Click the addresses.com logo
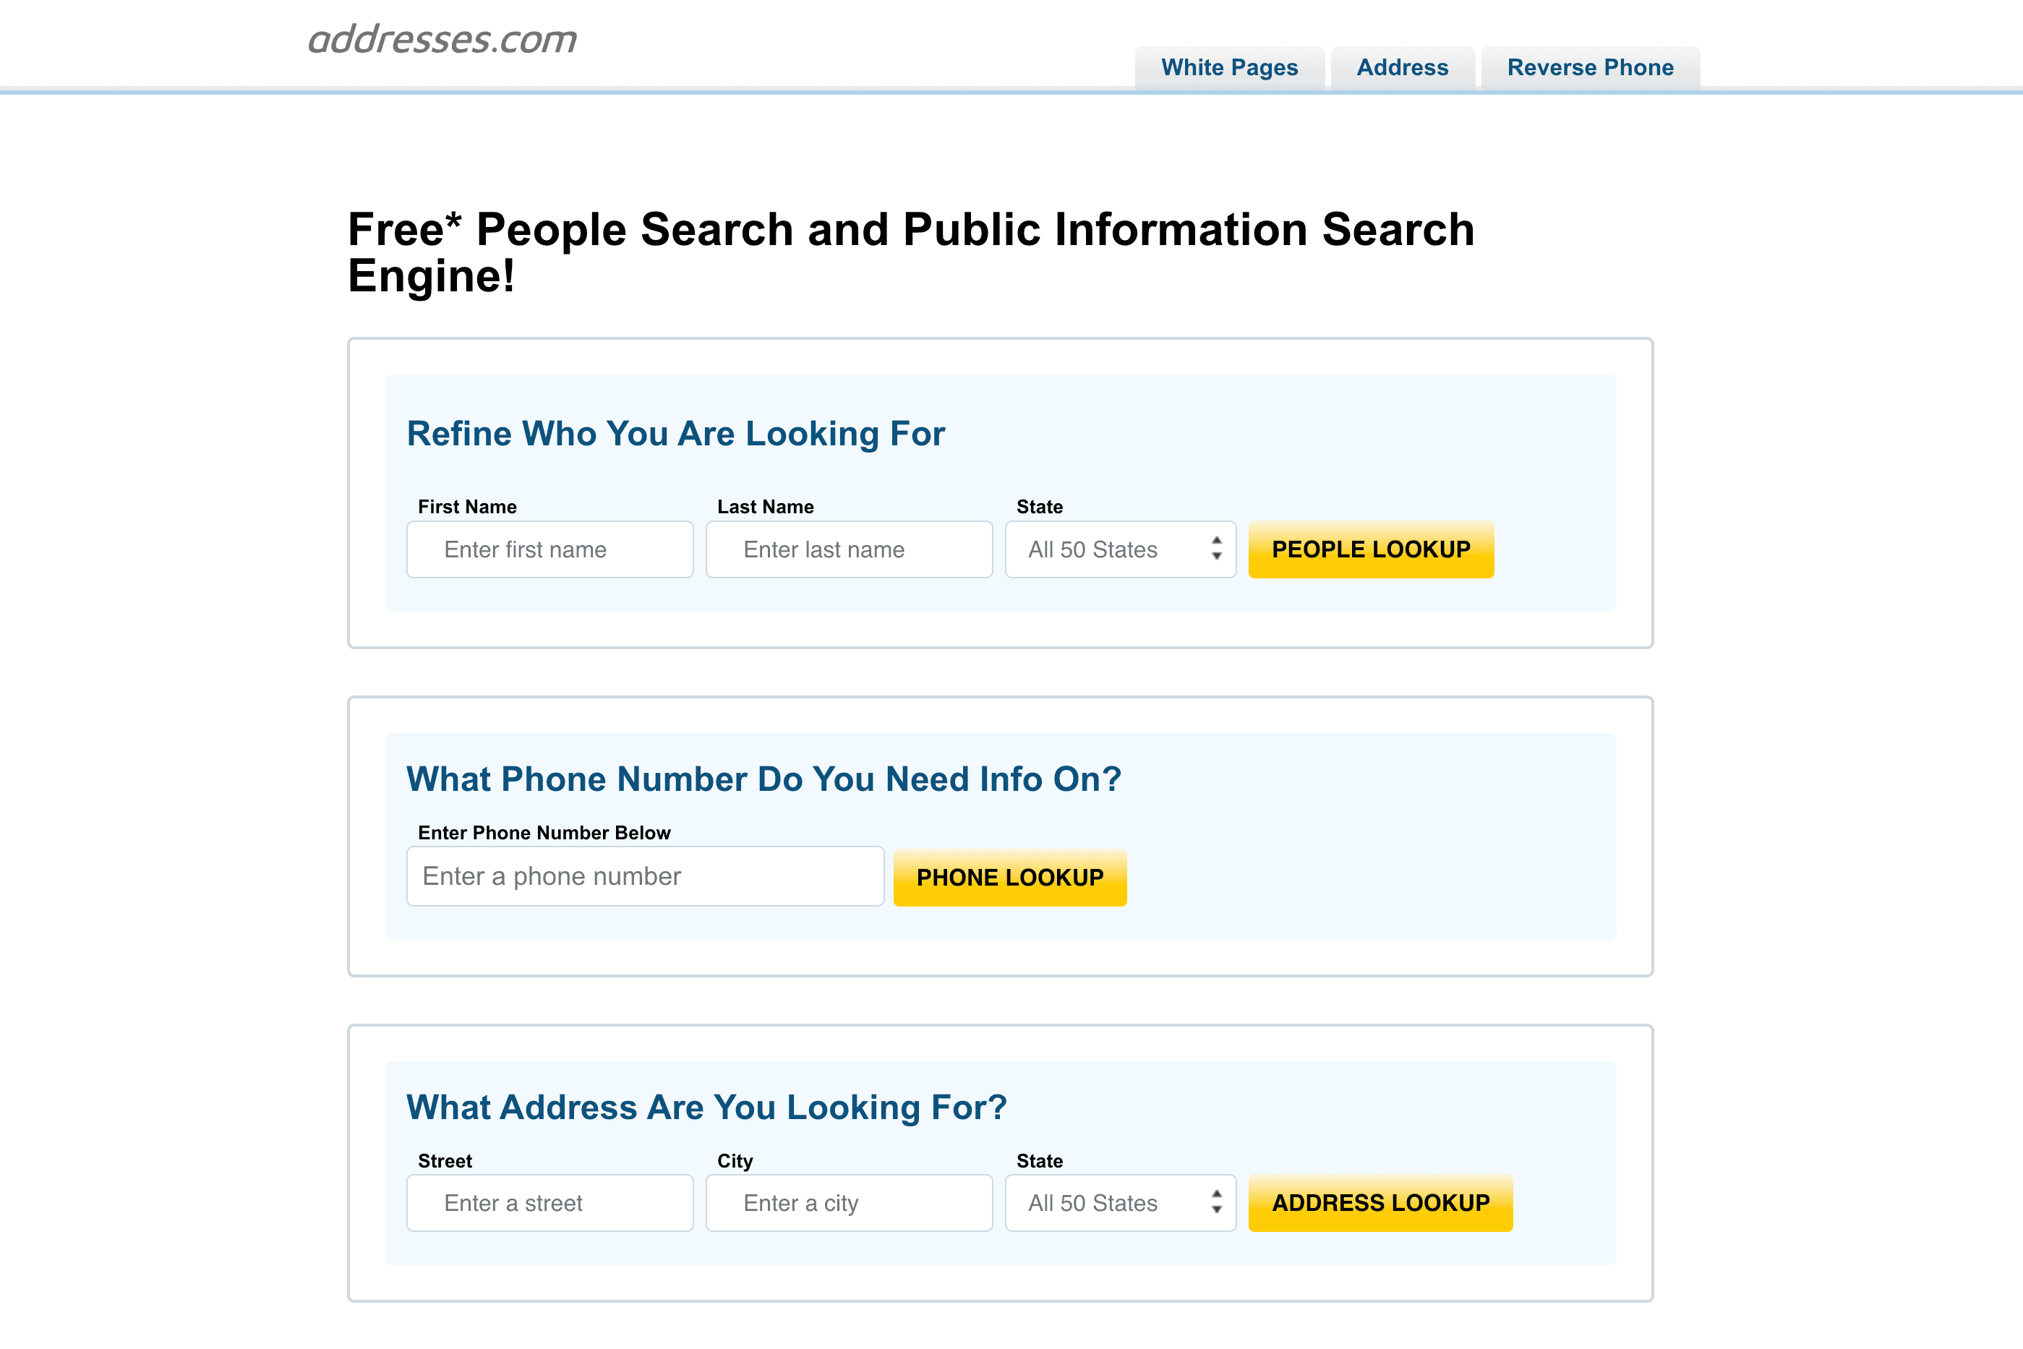The image size is (2023, 1349). pyautogui.click(x=442, y=40)
